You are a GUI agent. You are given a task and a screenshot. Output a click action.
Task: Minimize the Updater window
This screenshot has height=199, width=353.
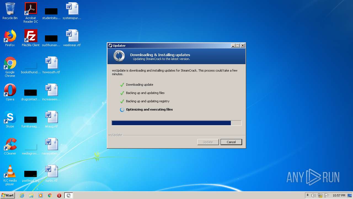pos(233,46)
